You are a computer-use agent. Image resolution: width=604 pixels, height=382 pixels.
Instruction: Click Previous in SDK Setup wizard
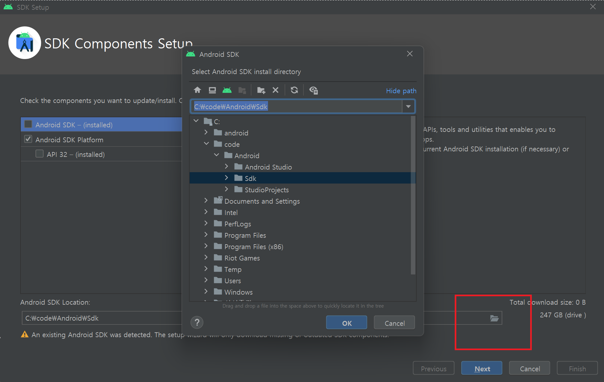(x=434, y=368)
